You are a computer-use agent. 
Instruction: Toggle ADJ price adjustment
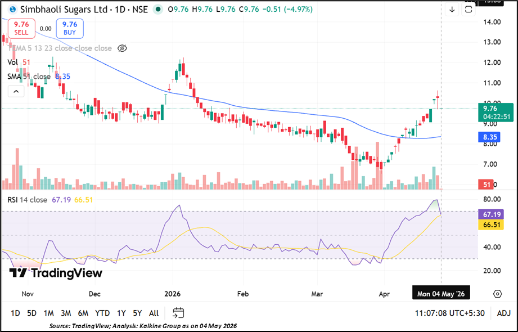504,313
